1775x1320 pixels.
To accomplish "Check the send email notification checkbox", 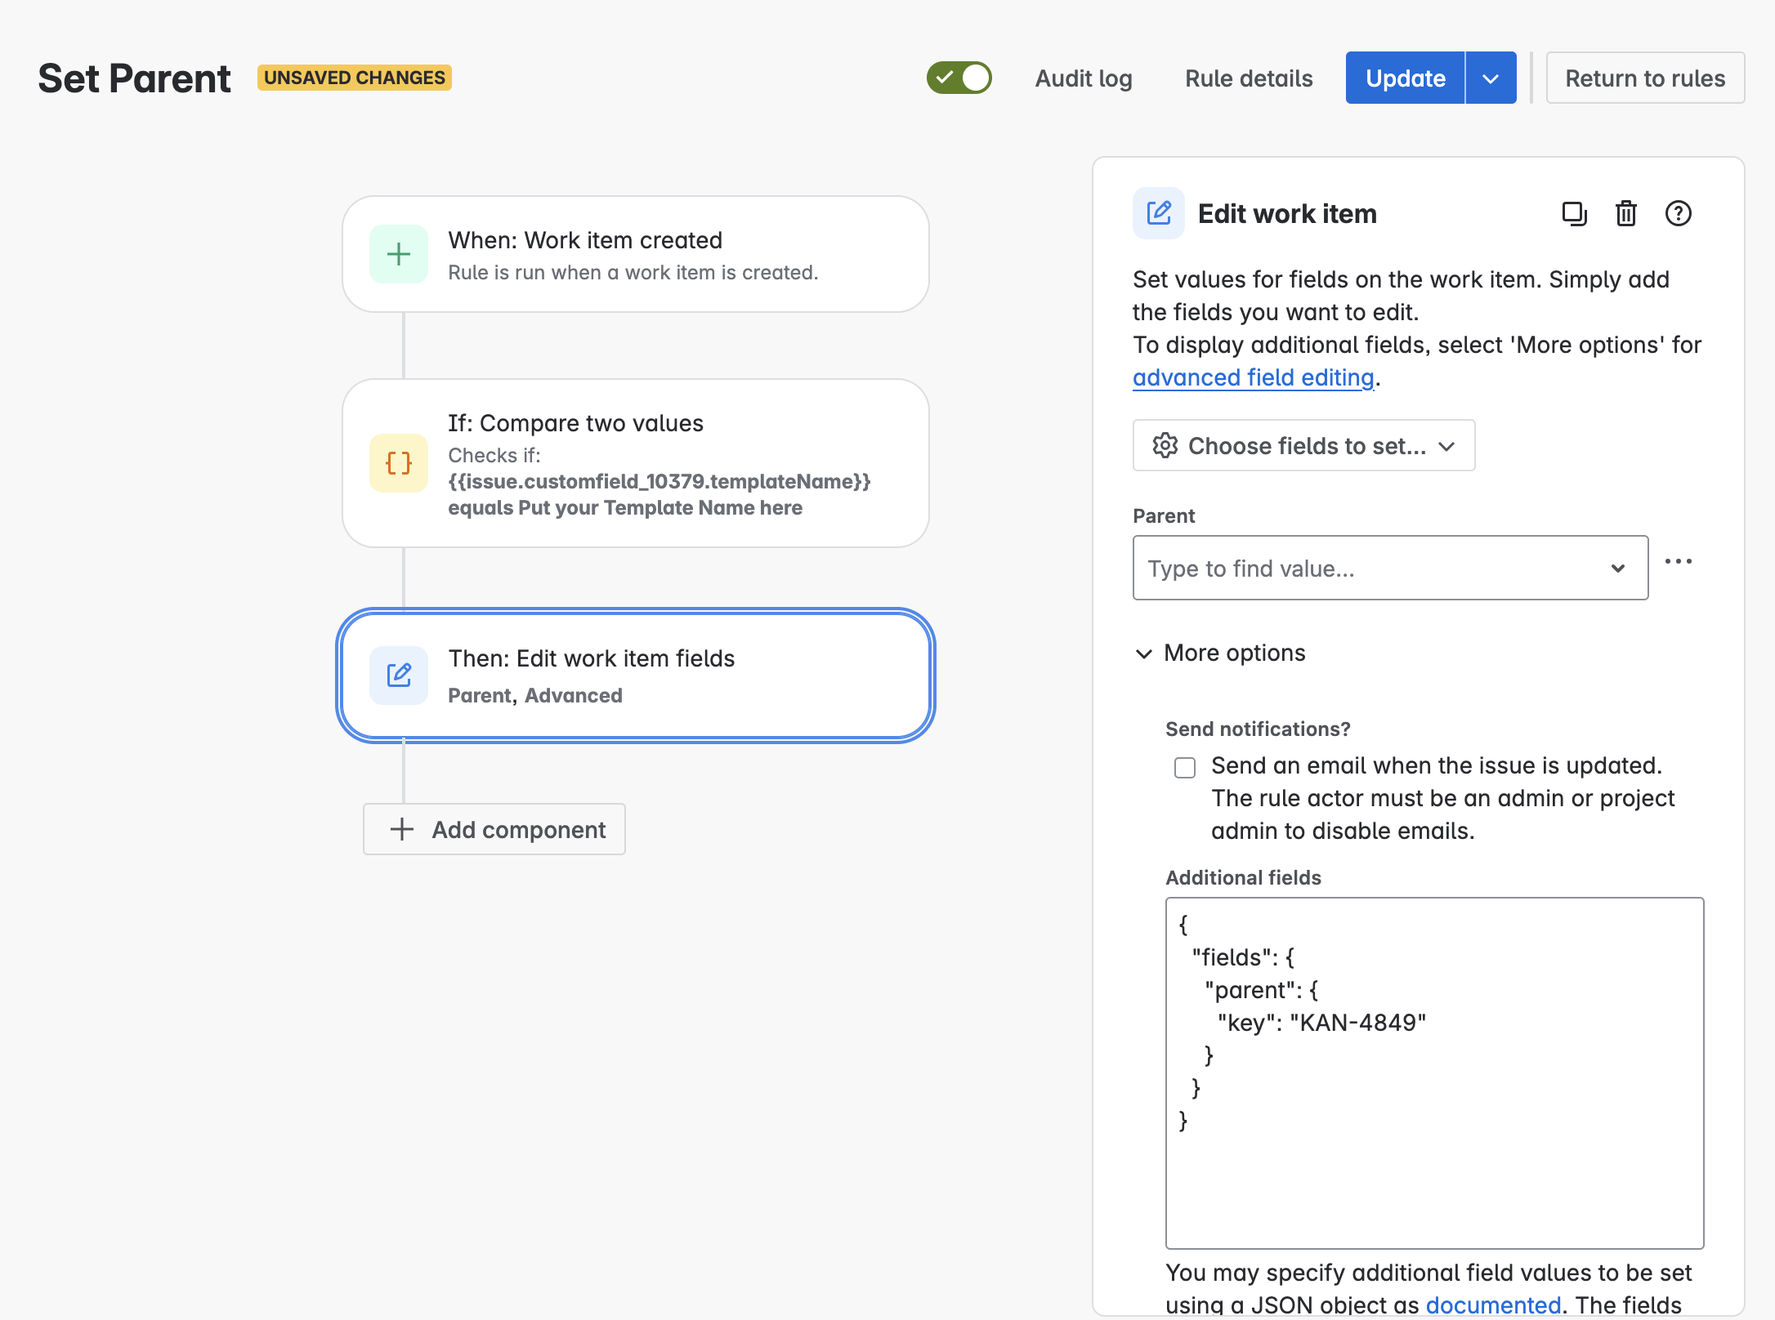I will click(x=1184, y=768).
